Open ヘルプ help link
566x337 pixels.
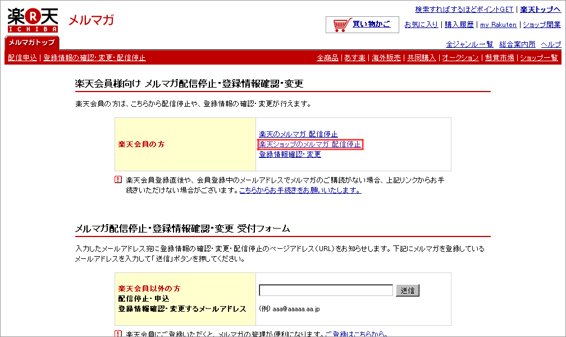[551, 44]
